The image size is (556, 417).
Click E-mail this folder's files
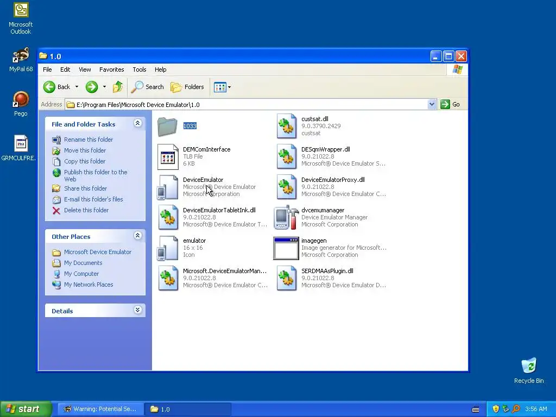pos(93,199)
